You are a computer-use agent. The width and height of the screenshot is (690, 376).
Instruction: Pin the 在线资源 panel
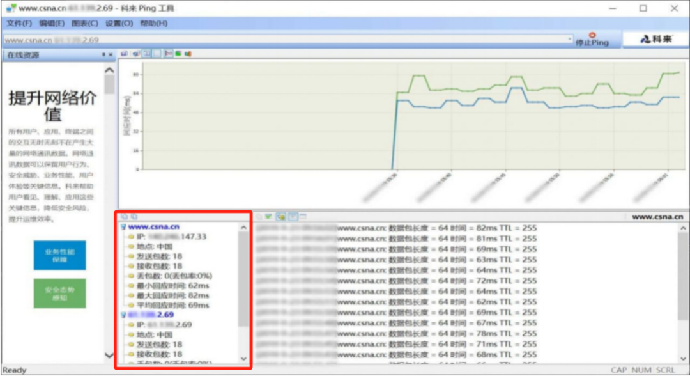103,54
